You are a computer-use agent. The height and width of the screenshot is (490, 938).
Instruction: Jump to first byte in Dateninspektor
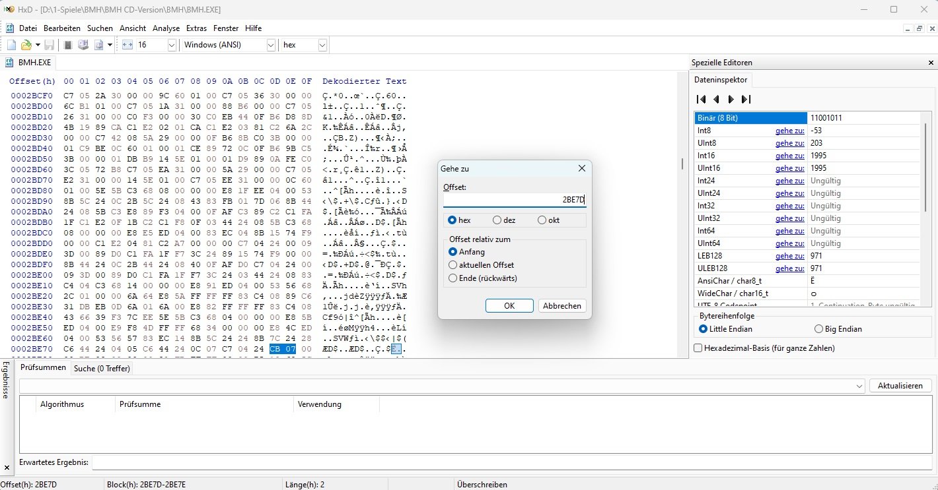pyautogui.click(x=702, y=99)
